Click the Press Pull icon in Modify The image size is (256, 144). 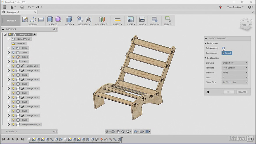(69, 19)
